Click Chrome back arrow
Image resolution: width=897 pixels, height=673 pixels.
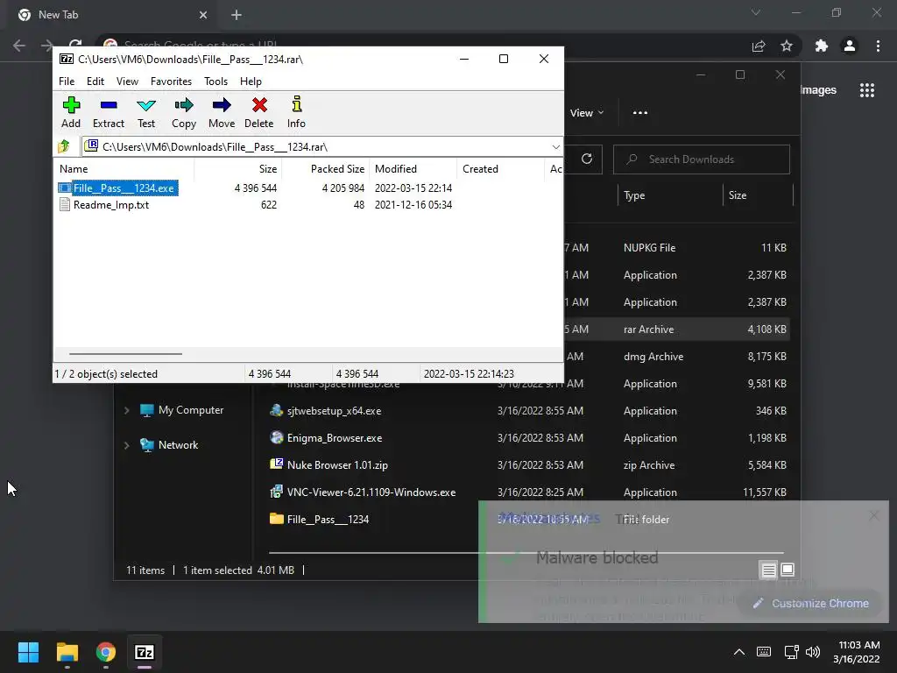click(x=19, y=46)
